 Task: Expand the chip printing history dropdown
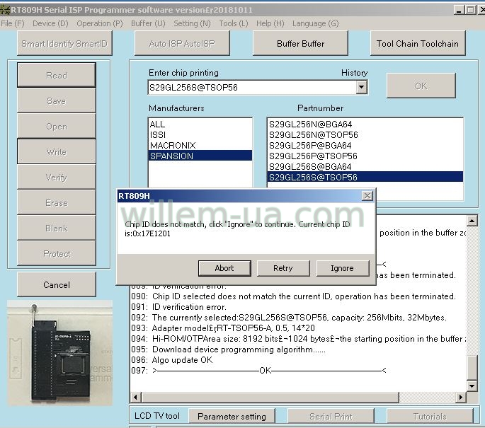click(361, 88)
